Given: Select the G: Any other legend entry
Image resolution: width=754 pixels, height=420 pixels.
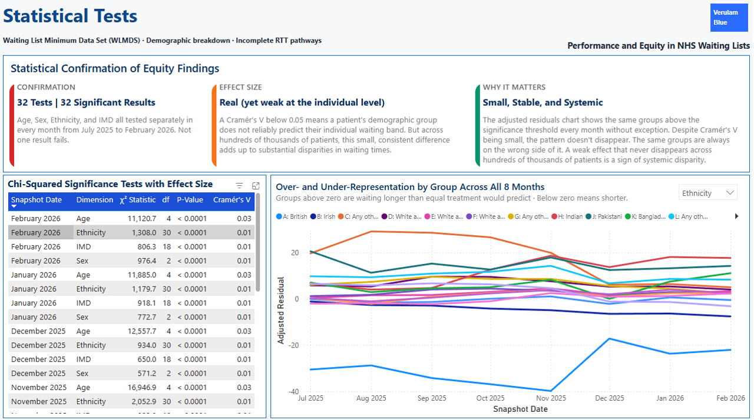Looking at the screenshot, I should (x=528, y=216).
